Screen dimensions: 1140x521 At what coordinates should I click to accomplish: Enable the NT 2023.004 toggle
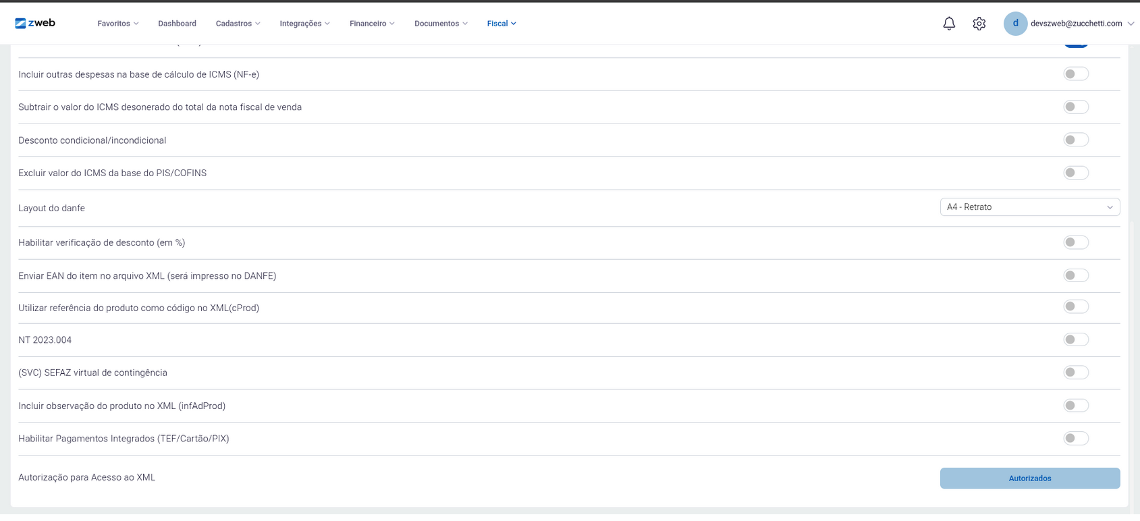tap(1076, 339)
